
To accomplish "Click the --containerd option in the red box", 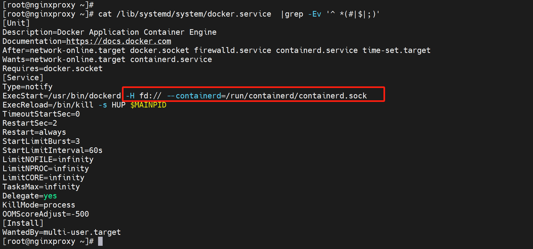I will coord(194,96).
